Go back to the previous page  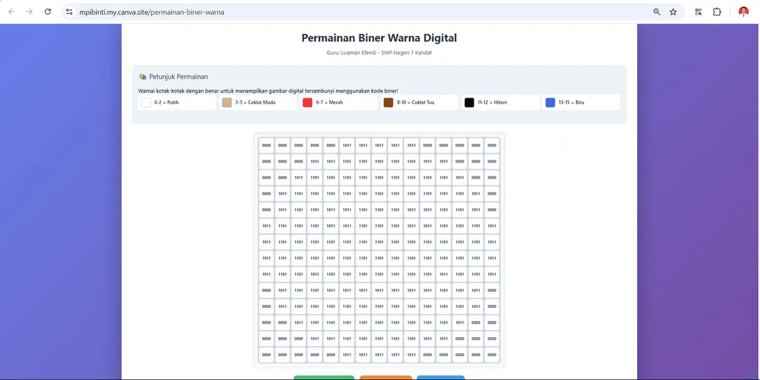point(11,12)
